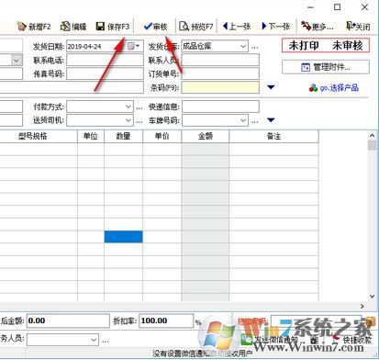Screen dimensions: 379x360
Task: Open the 更多... toolbar menu
Action: coord(318,27)
